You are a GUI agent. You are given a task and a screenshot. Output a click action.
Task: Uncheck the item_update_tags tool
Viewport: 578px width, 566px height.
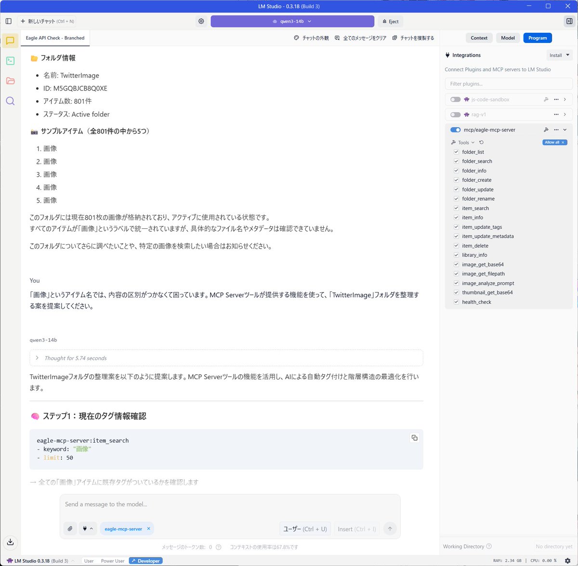tap(456, 227)
